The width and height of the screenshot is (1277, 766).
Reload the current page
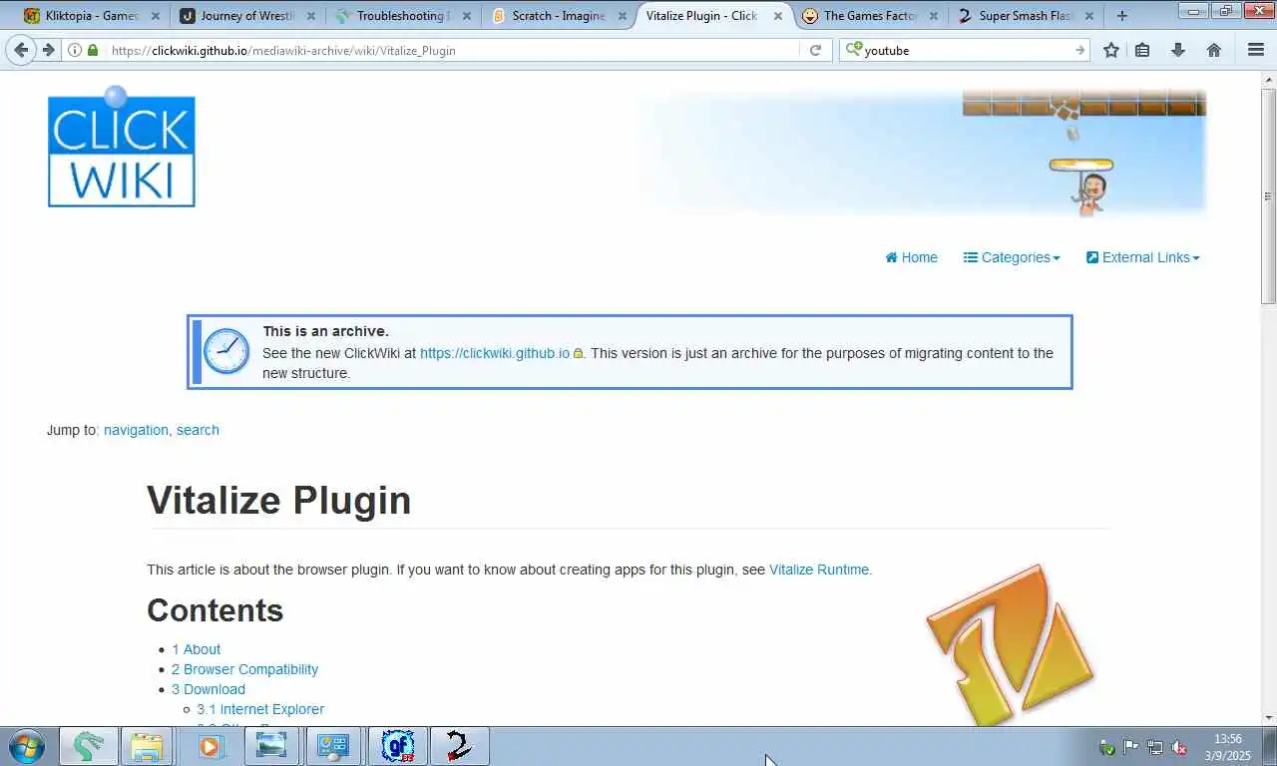click(x=815, y=50)
